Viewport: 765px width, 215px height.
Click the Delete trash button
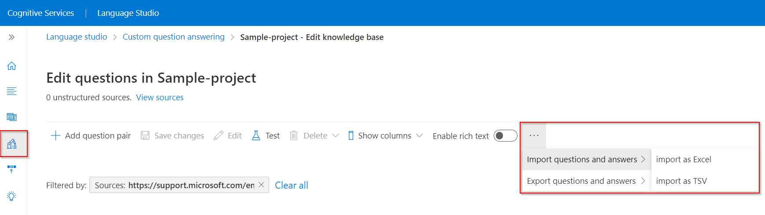308,135
